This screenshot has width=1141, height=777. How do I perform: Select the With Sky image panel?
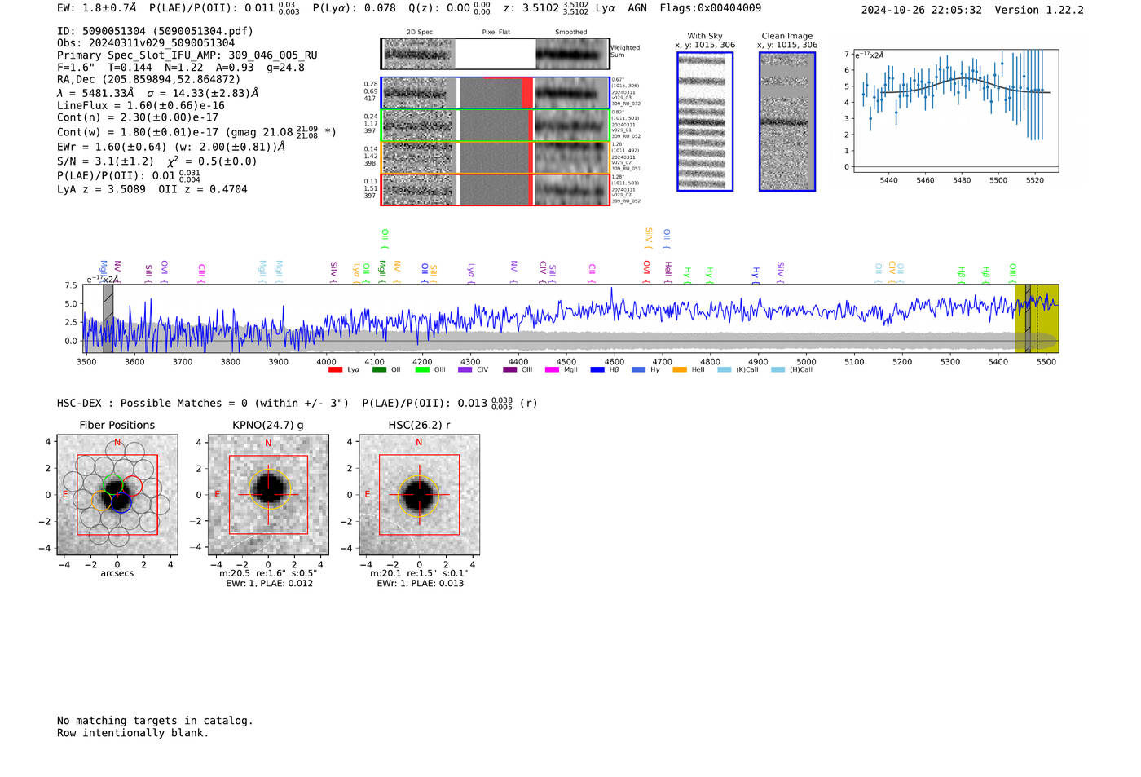pyautogui.click(x=705, y=121)
